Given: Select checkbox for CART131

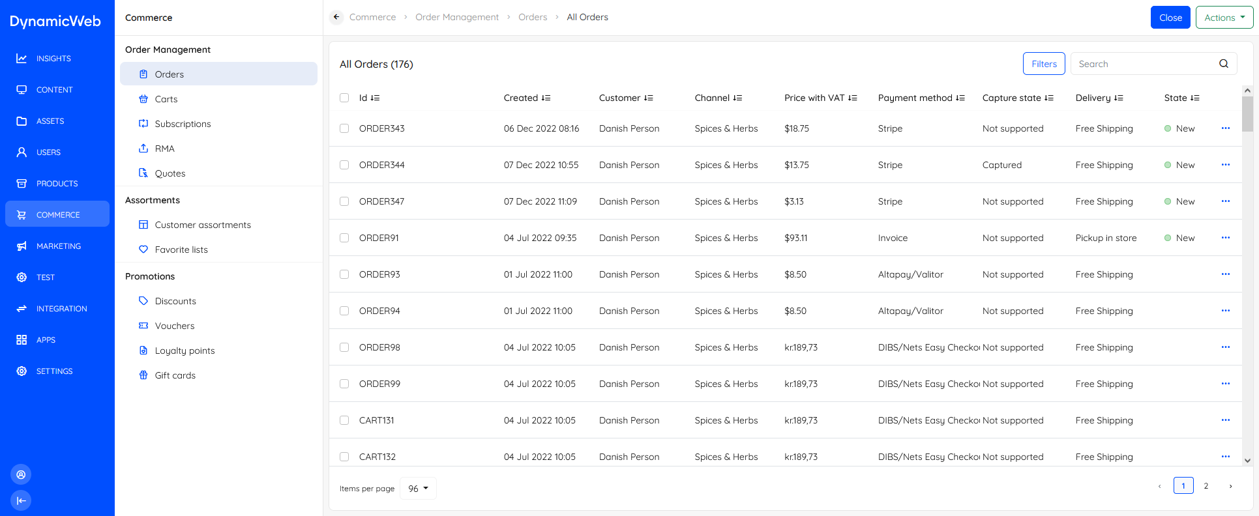Looking at the screenshot, I should click(344, 420).
